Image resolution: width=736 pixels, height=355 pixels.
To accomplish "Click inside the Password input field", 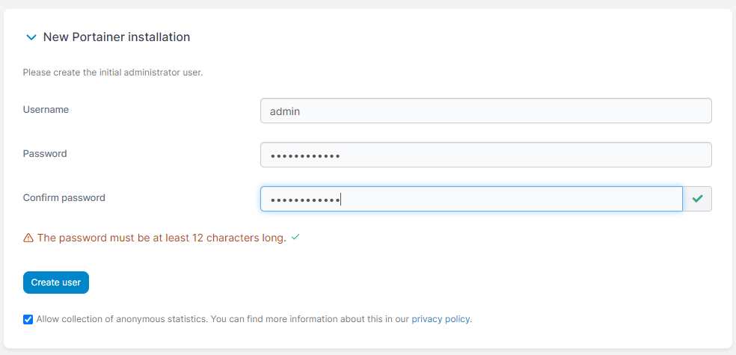I will 485,155.
